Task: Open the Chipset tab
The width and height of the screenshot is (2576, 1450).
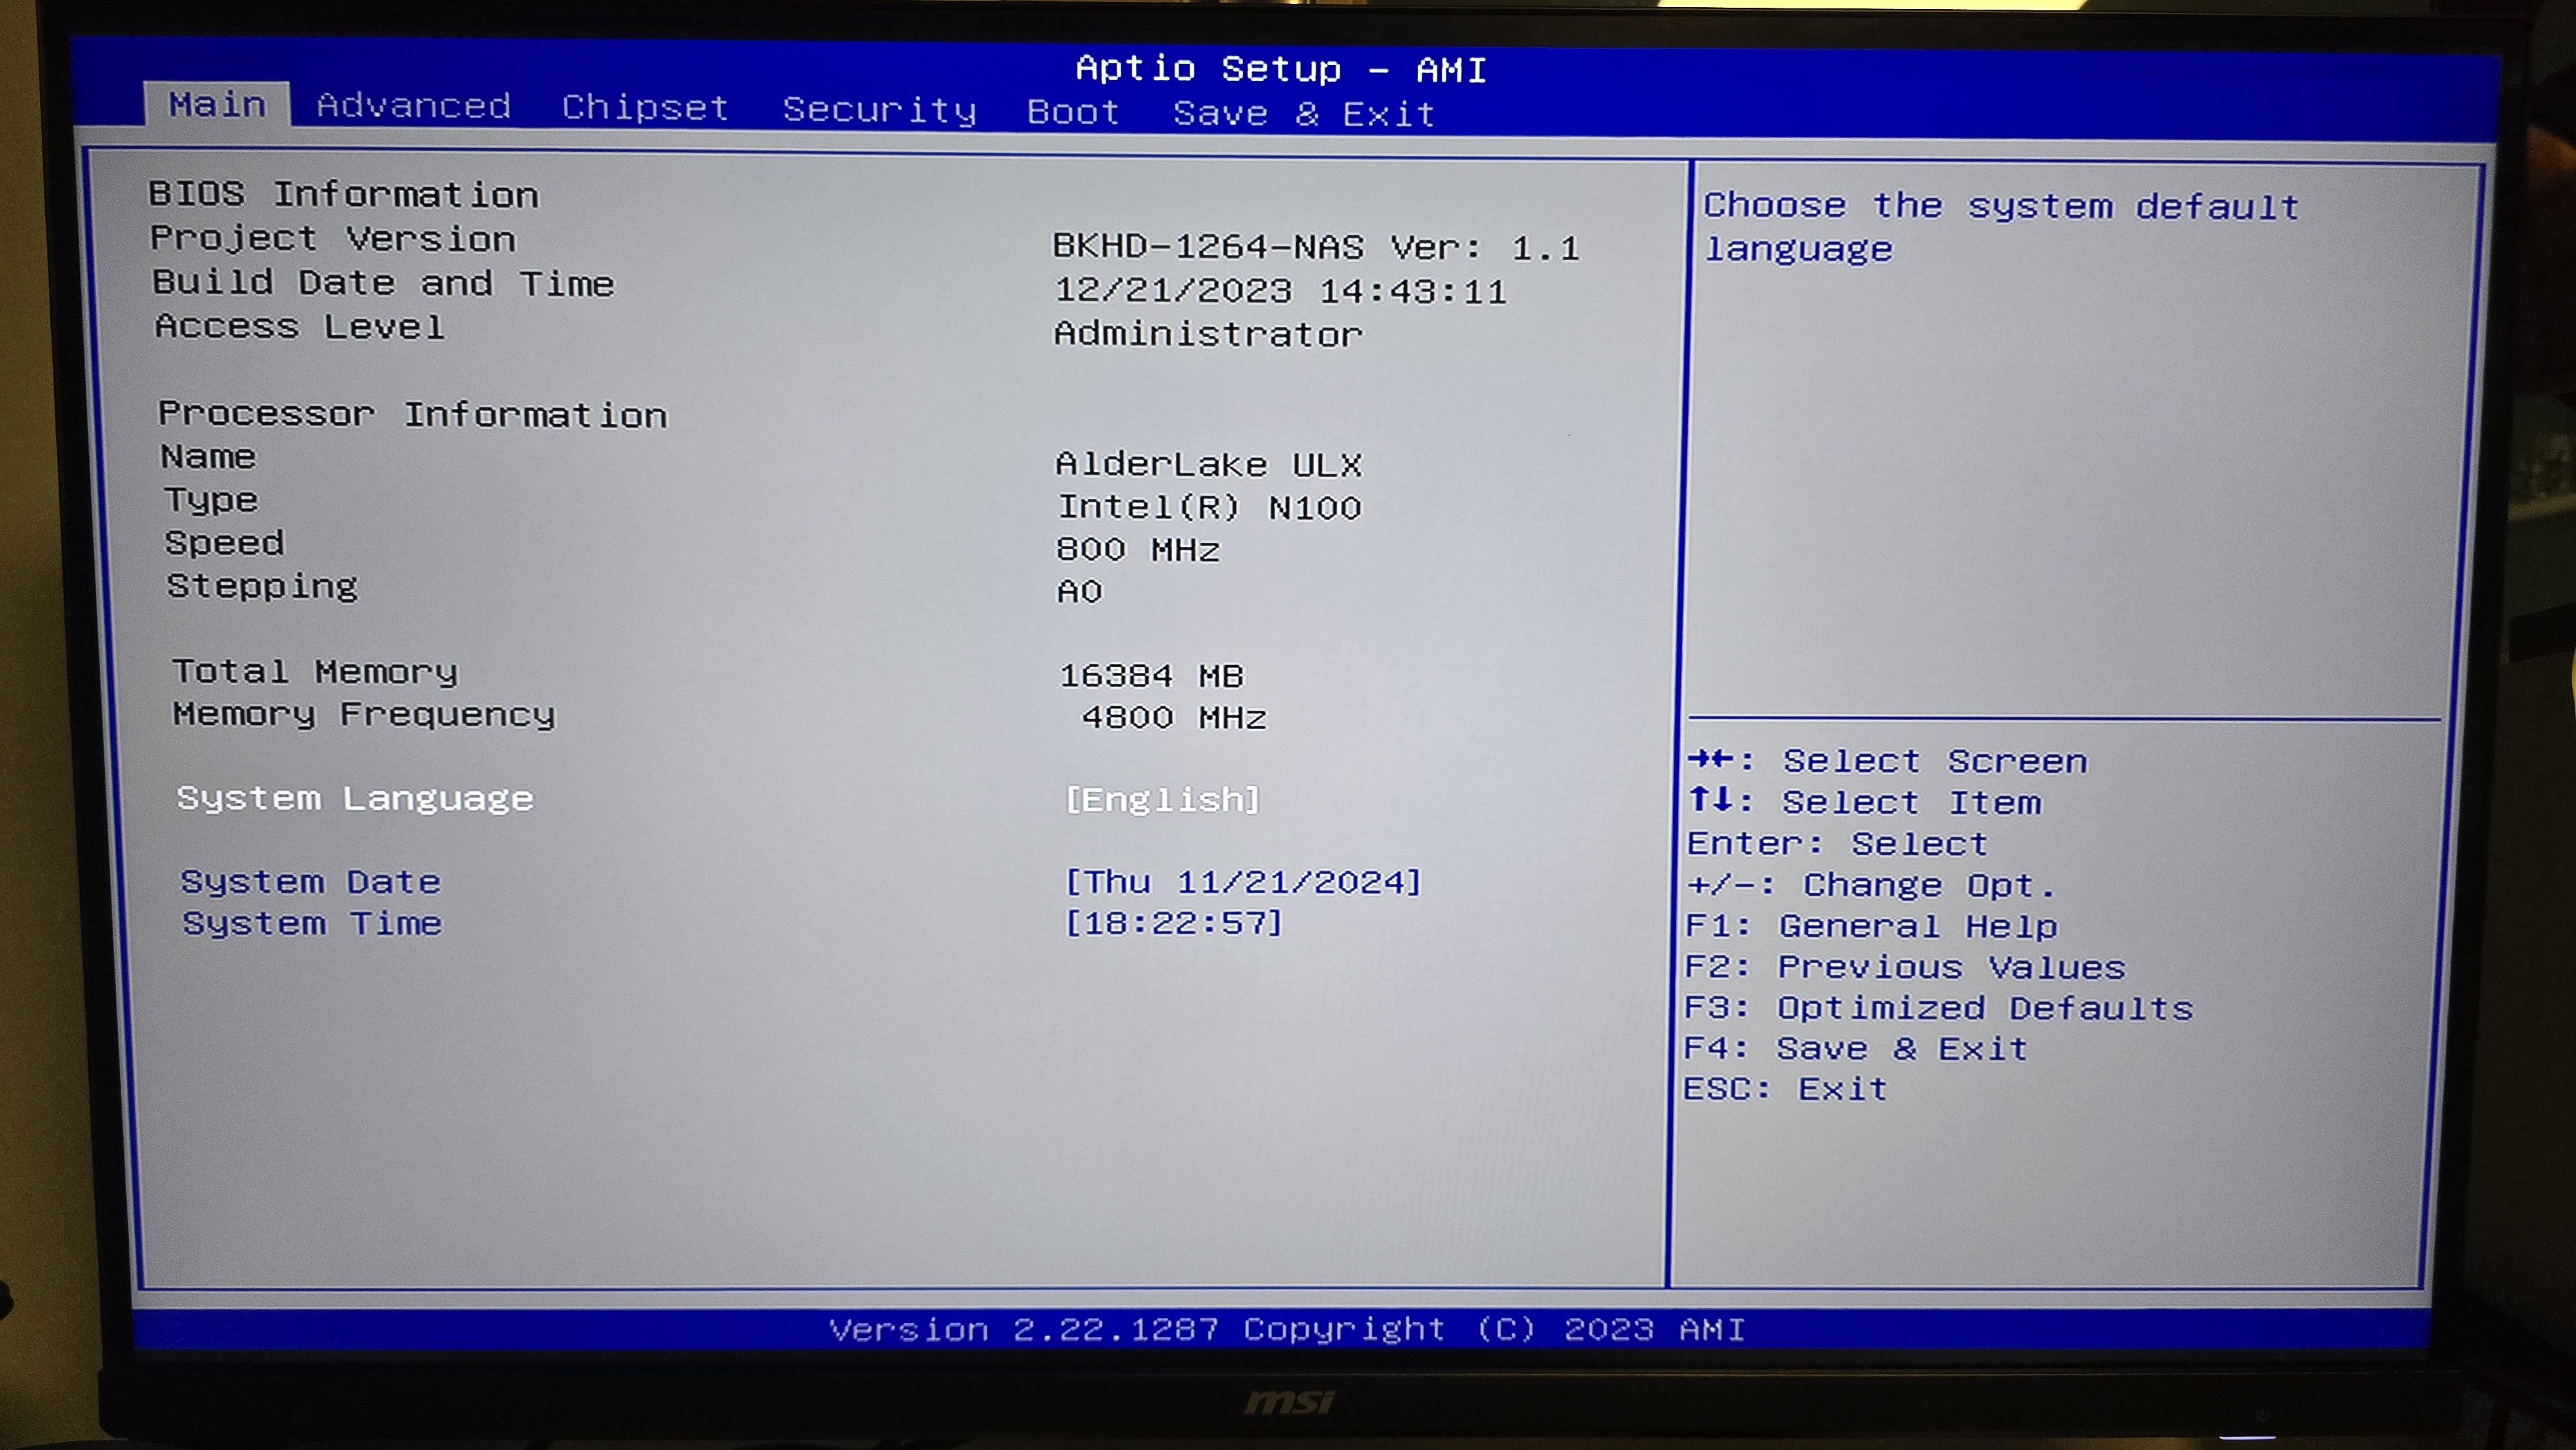Action: (x=645, y=108)
